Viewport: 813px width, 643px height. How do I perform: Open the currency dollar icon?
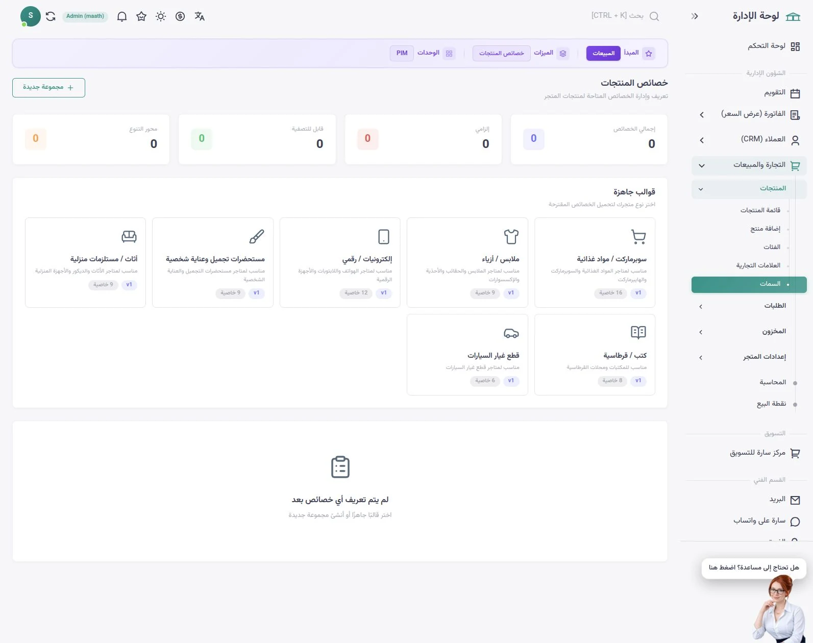pyautogui.click(x=180, y=16)
